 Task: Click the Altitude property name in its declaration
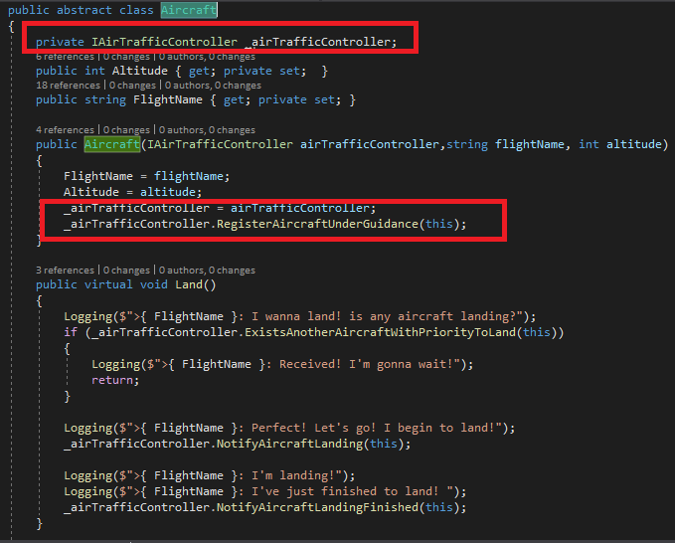point(140,71)
